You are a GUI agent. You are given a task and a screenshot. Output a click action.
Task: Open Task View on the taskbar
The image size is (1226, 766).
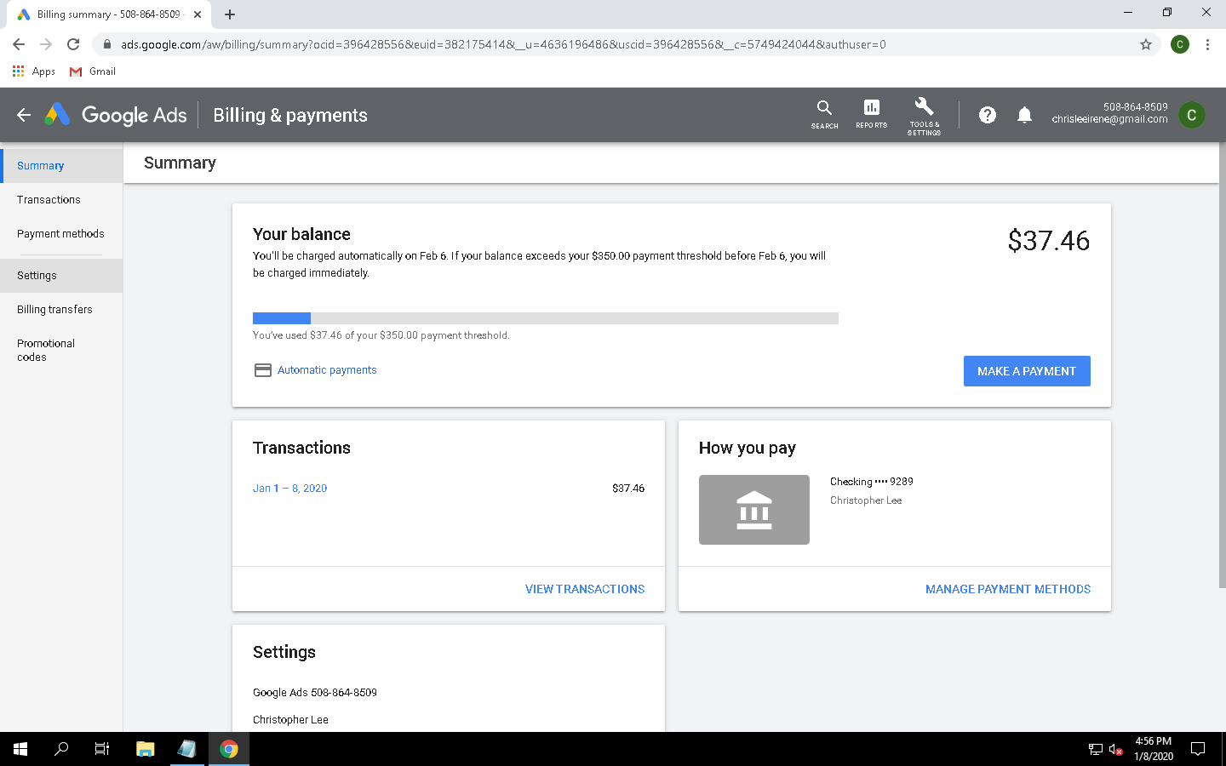coord(102,749)
